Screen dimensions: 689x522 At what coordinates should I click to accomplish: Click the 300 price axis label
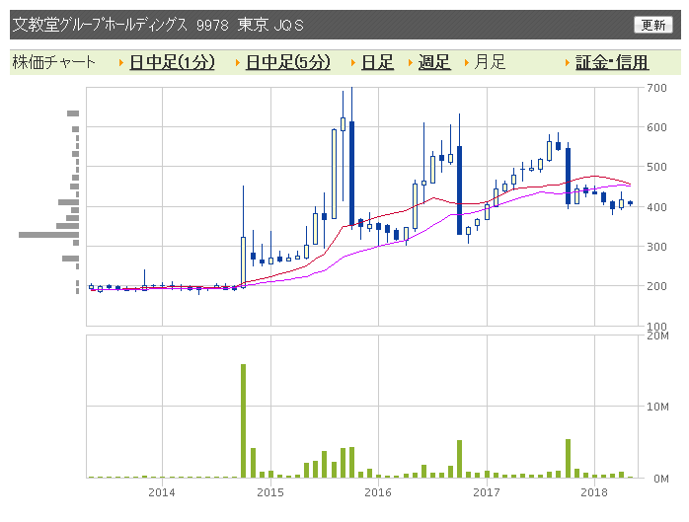click(657, 247)
